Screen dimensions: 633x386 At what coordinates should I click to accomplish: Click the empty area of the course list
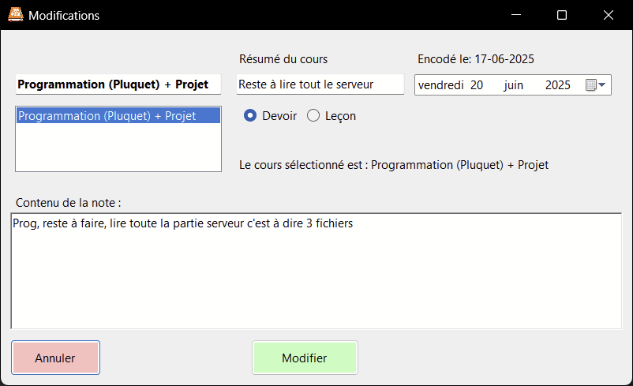point(118,150)
